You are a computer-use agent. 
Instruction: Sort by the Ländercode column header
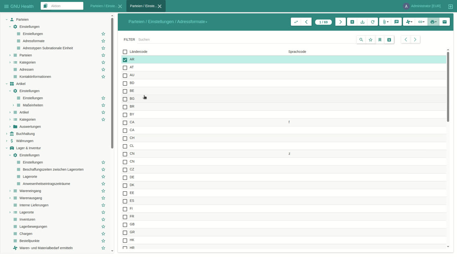tap(139, 52)
